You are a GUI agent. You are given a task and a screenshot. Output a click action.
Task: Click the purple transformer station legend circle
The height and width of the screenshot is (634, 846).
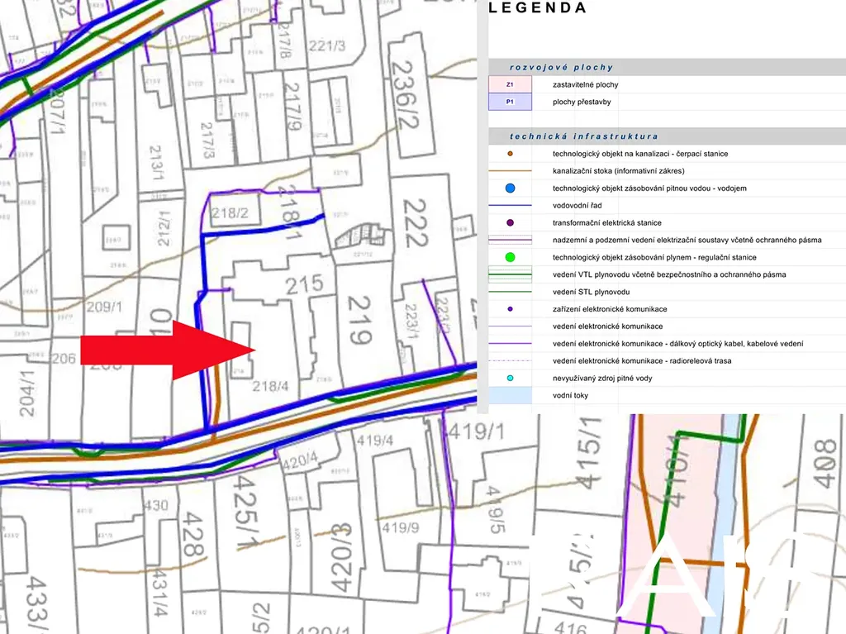(x=510, y=223)
